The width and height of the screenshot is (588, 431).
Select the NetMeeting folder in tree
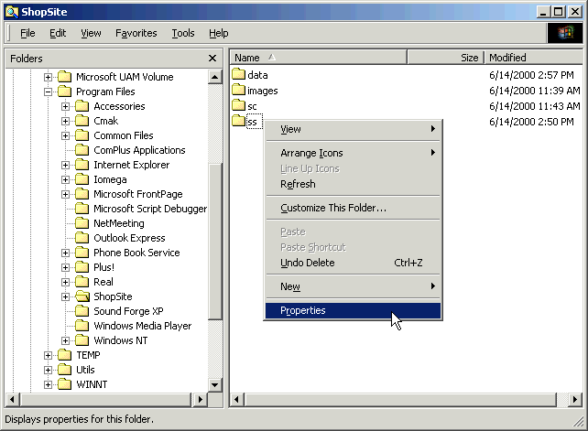118,223
